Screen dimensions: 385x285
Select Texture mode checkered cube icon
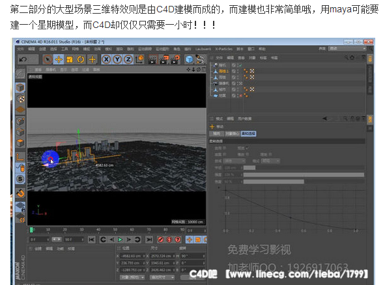point(20,99)
